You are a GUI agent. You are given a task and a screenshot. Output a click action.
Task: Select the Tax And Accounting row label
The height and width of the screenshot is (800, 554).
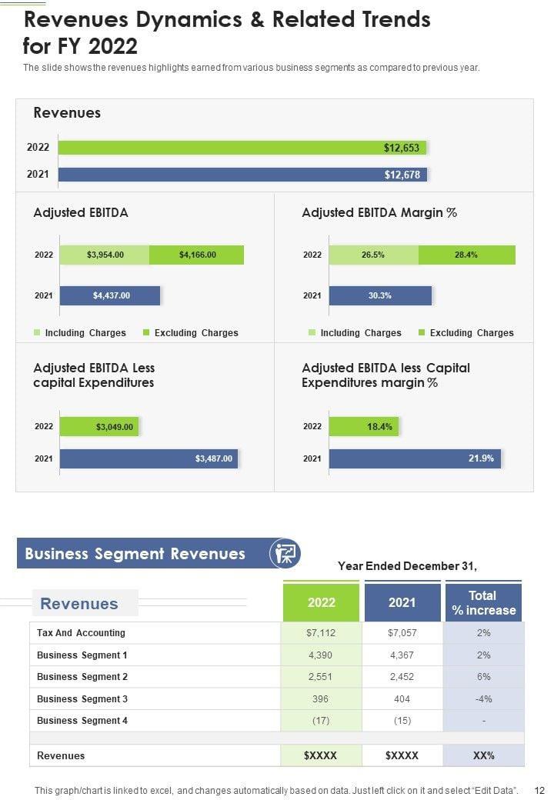tap(81, 633)
